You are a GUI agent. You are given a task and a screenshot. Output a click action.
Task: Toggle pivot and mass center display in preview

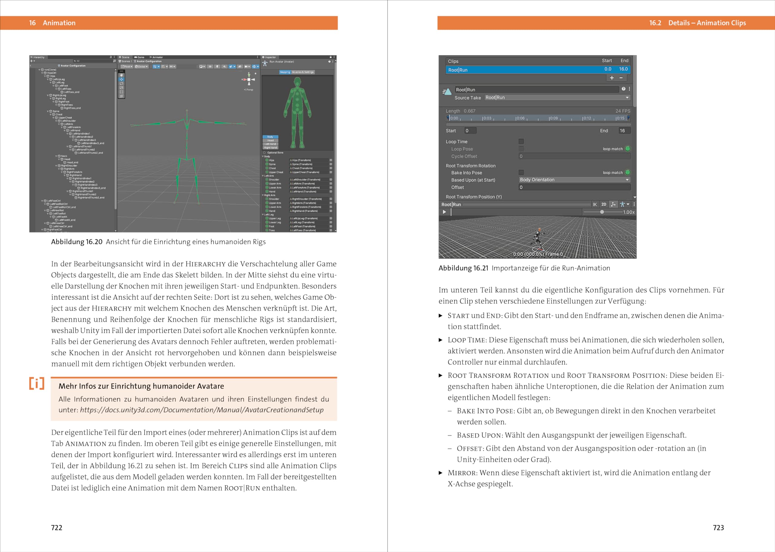coord(613,204)
